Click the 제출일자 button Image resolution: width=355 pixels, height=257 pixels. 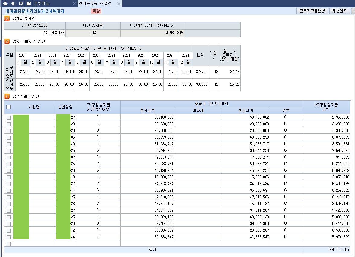tap(340, 11)
